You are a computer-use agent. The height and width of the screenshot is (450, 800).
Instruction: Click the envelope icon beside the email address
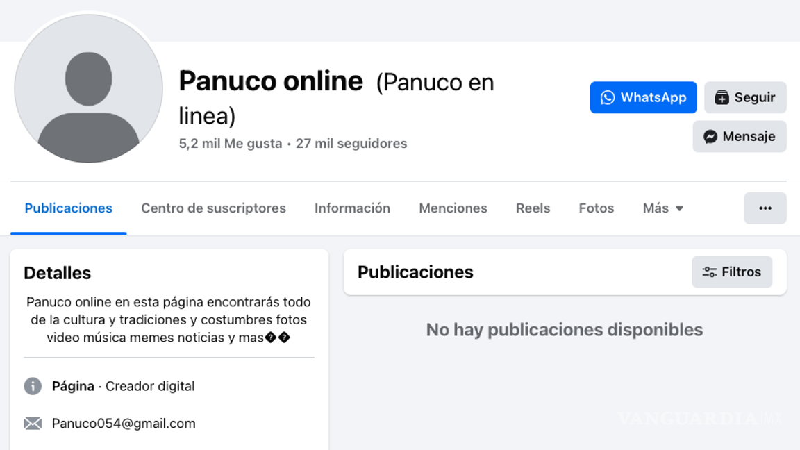(x=33, y=422)
